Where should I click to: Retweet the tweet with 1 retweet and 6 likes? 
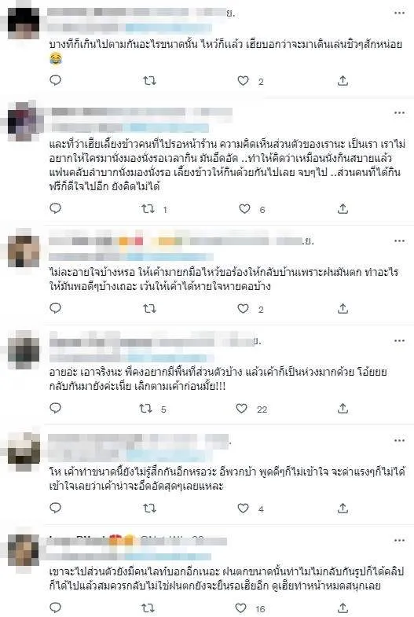coord(148,209)
